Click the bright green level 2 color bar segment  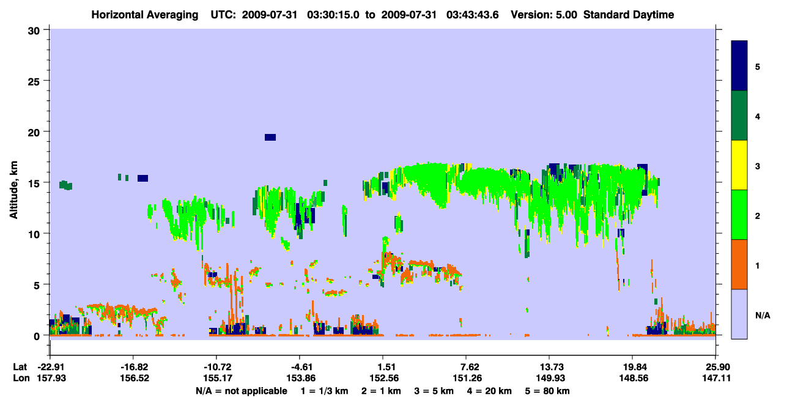click(x=739, y=215)
